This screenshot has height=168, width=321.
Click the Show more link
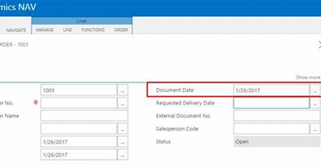click(x=308, y=77)
